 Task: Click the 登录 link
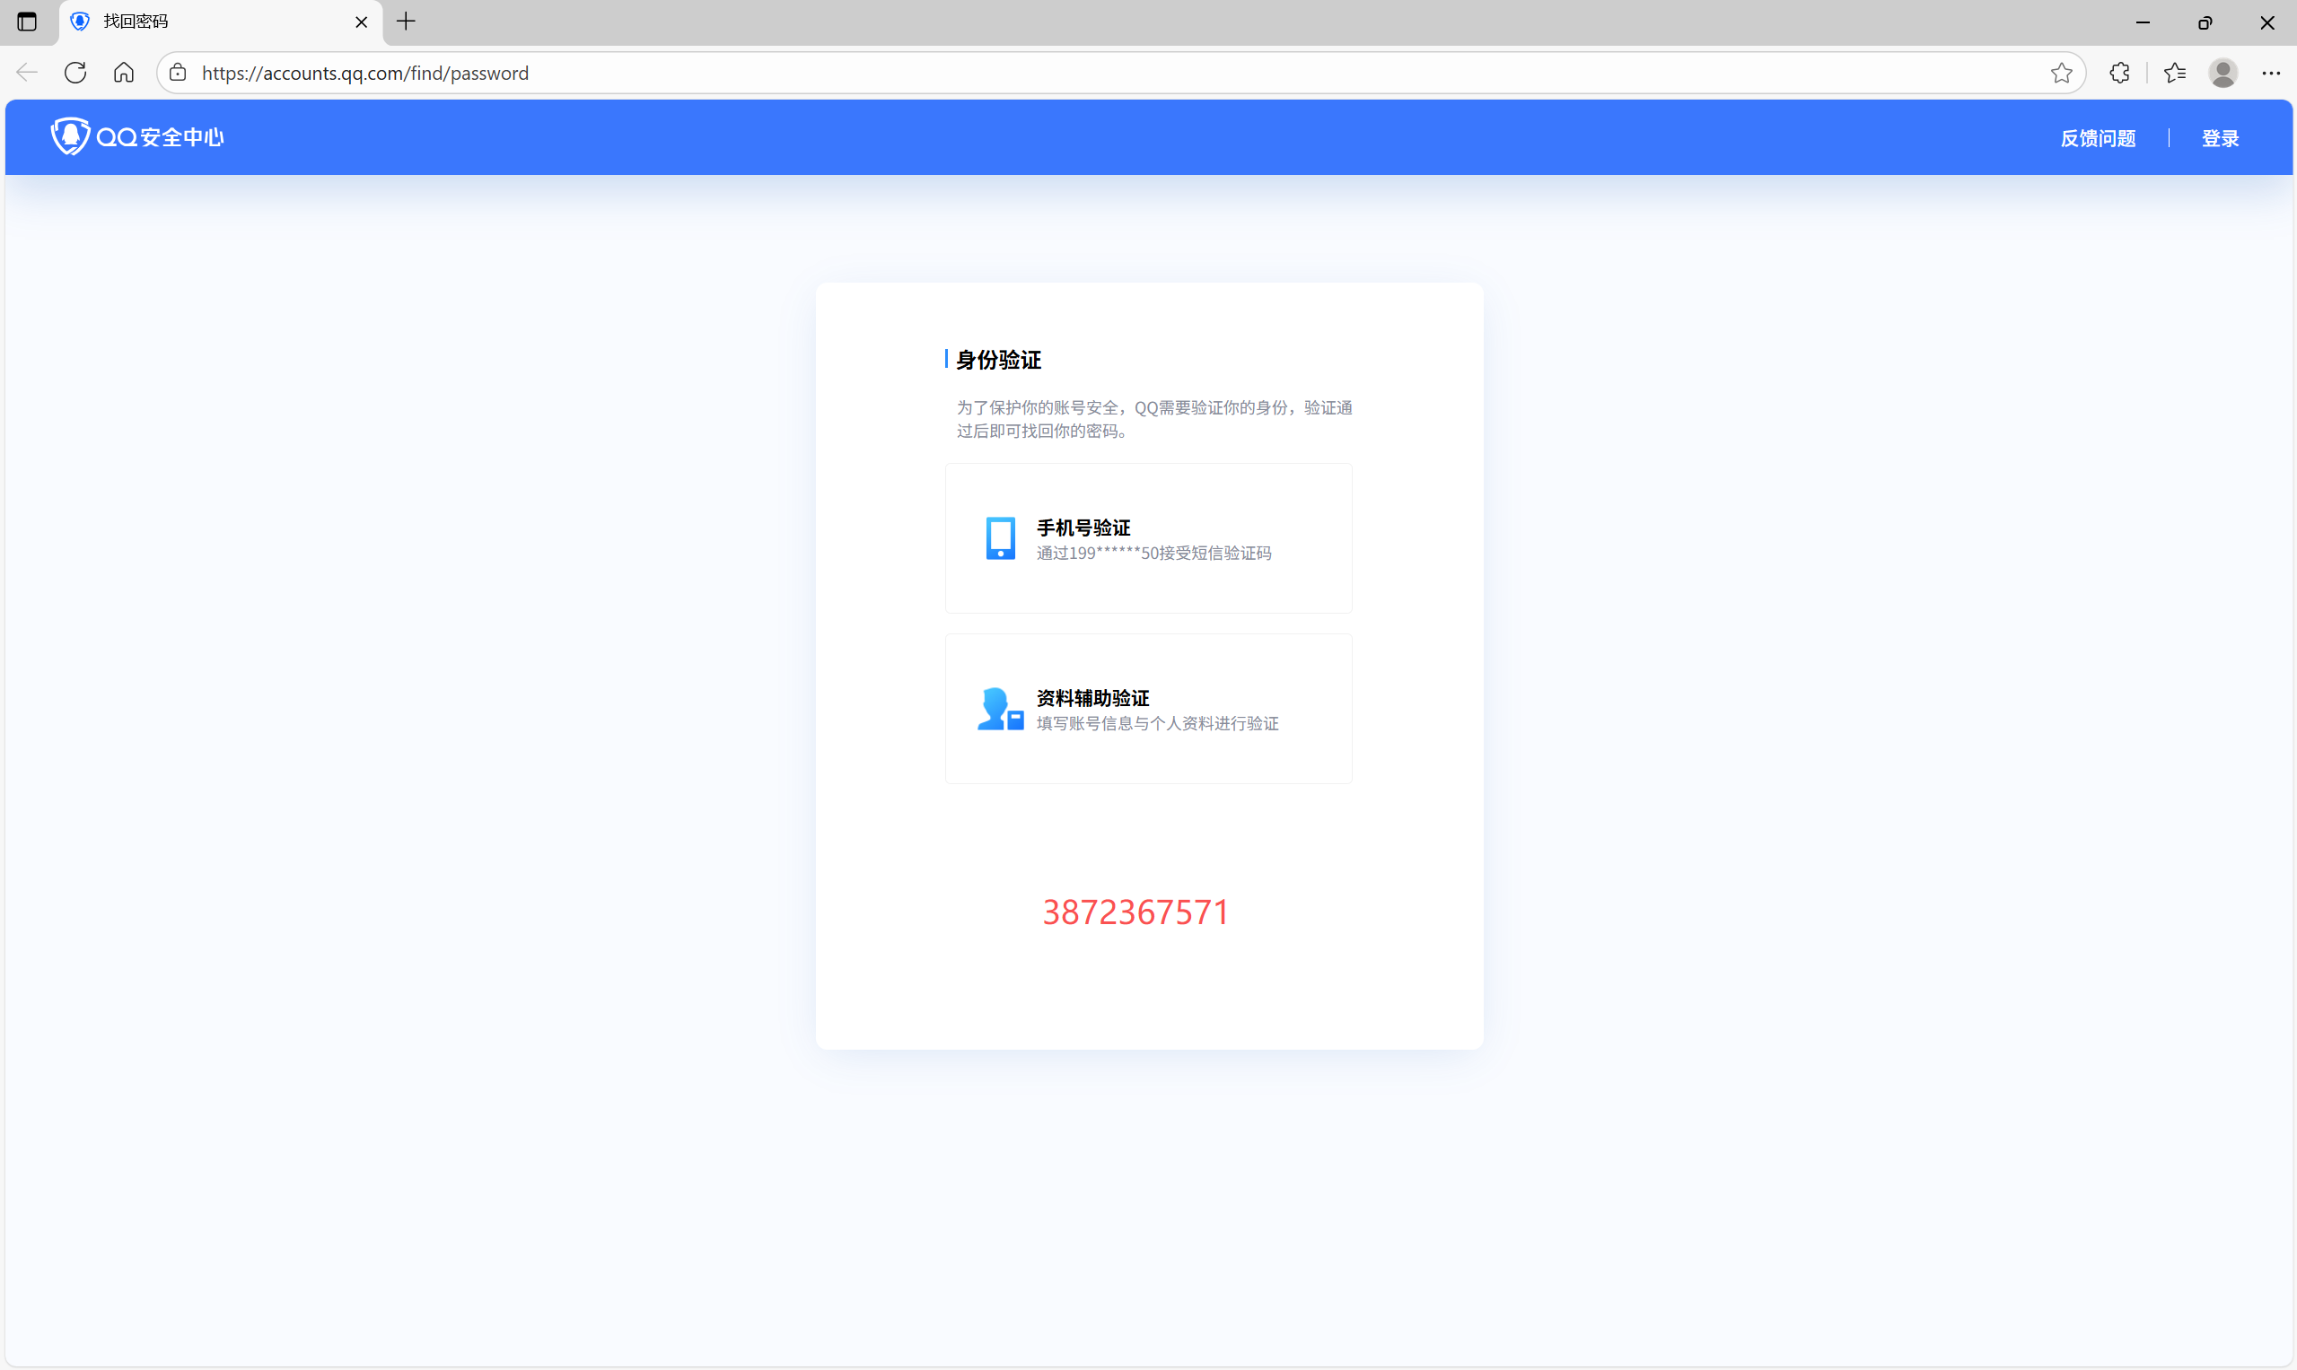2220,138
